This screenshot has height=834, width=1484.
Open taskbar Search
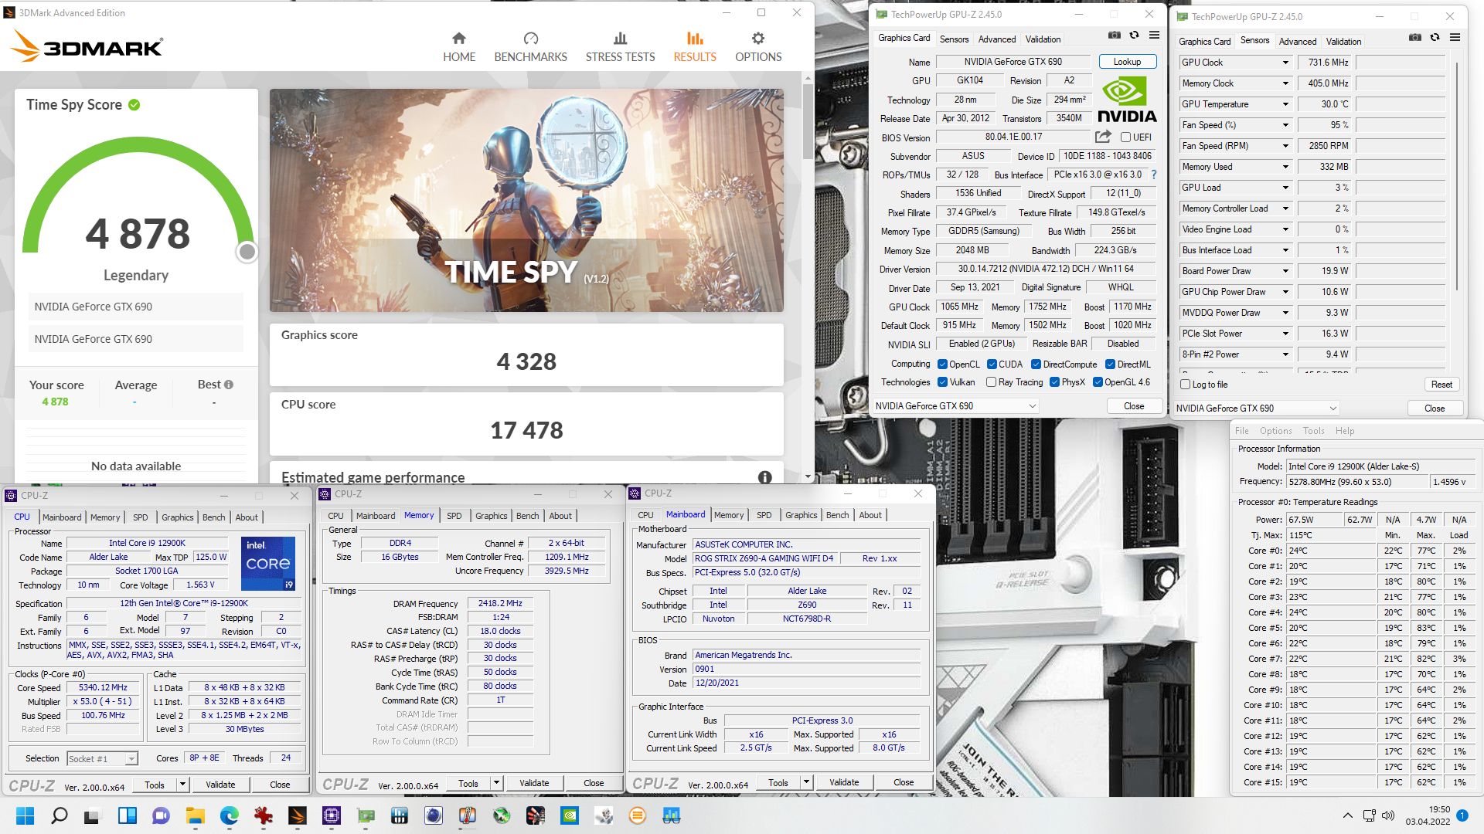pyautogui.click(x=59, y=815)
